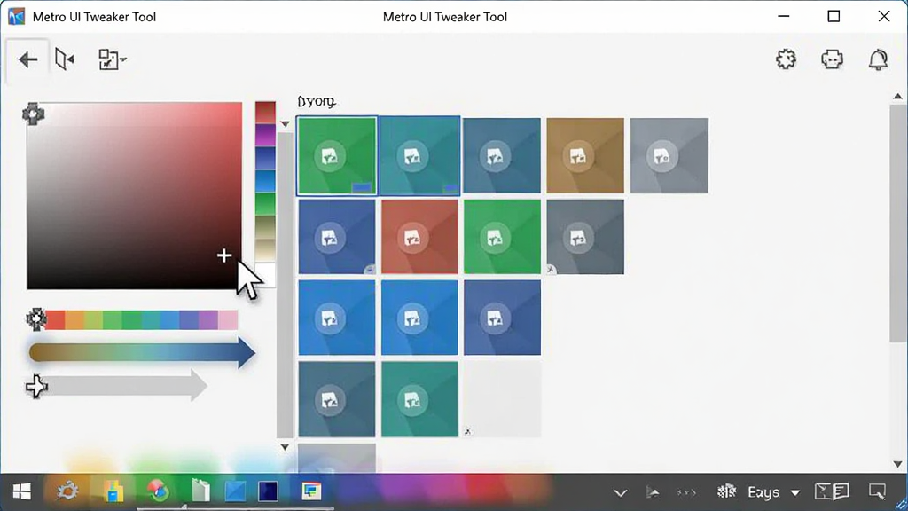The width and height of the screenshot is (908, 511).
Task: Select empty light tile in fourth row
Action: tap(502, 399)
